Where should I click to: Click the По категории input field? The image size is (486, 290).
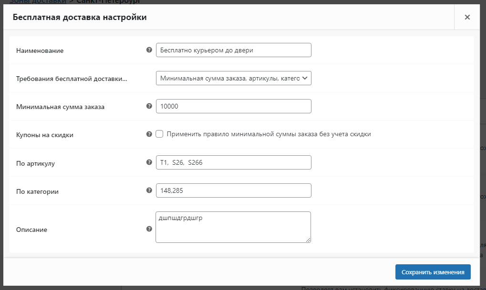pos(233,190)
